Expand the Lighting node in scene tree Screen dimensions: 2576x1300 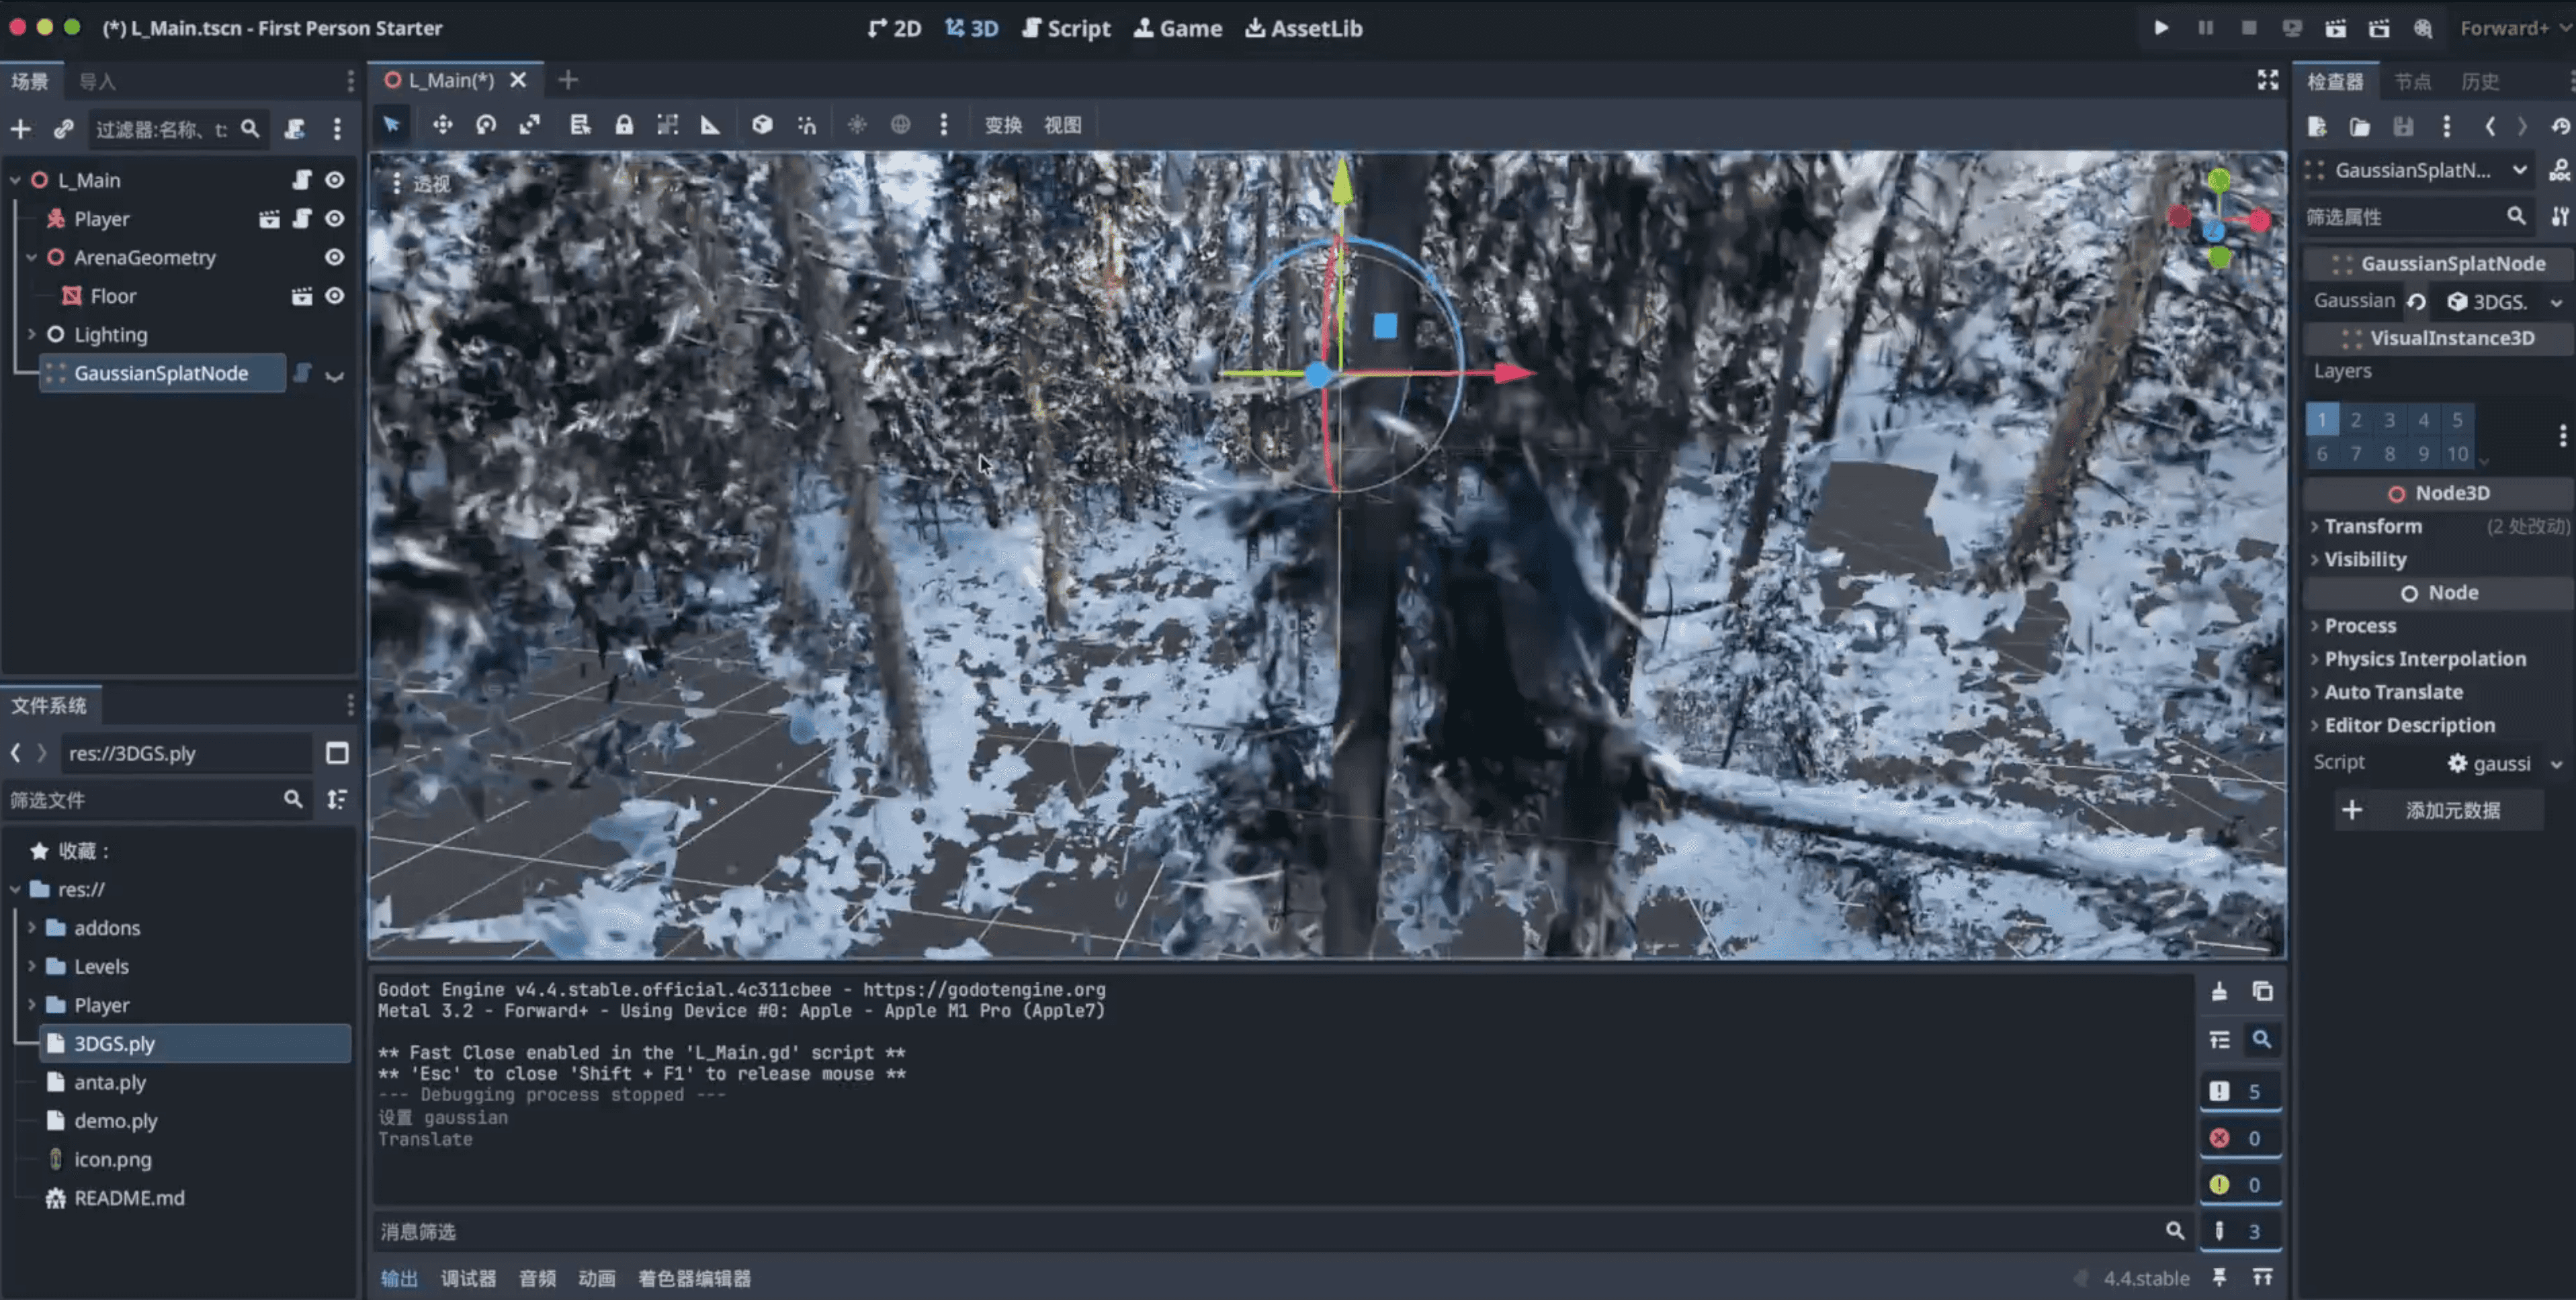31,335
